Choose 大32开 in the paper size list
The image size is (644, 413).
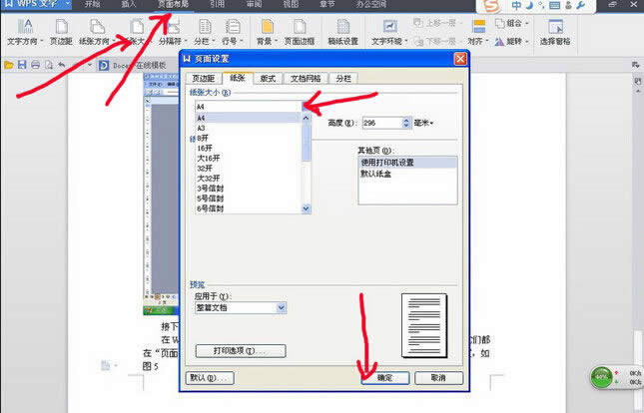249,179
